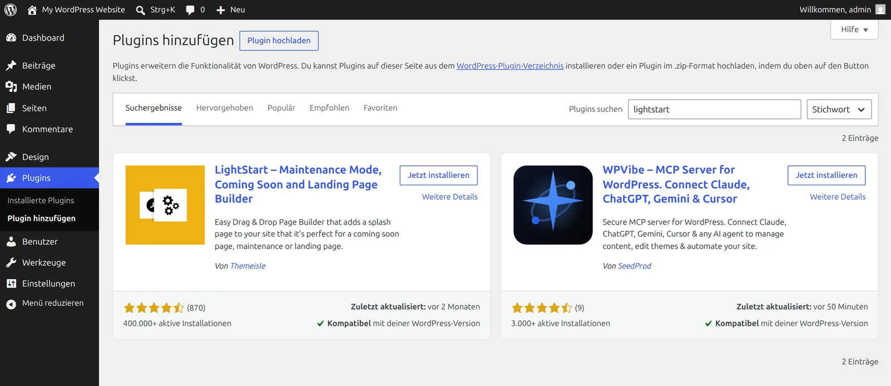The height and width of the screenshot is (386, 891).
Task: Click the Kommentare speech bubble icon
Action: 11,129
